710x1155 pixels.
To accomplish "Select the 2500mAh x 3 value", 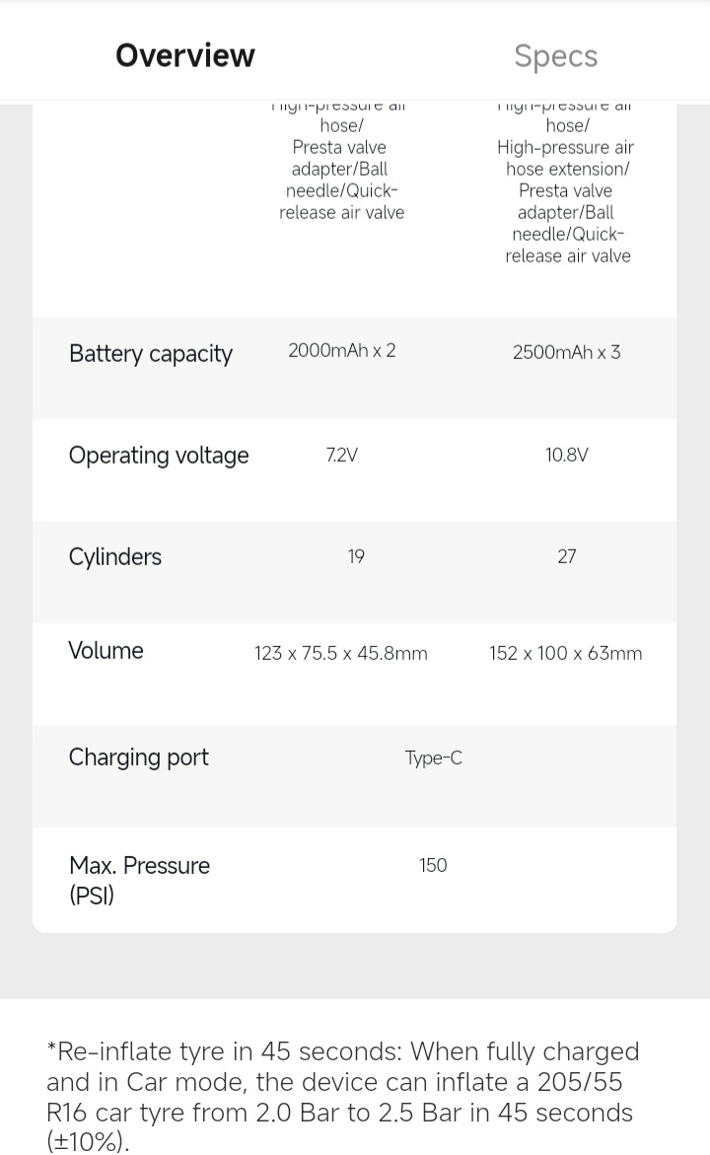I will tap(566, 352).
